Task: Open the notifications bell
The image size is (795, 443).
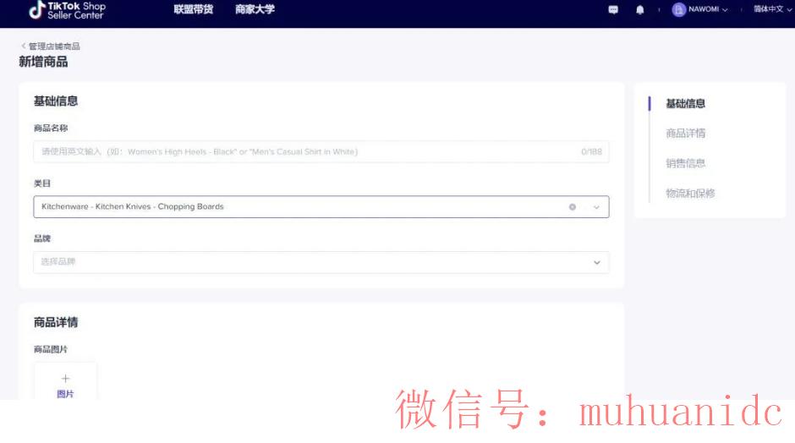Action: click(640, 10)
